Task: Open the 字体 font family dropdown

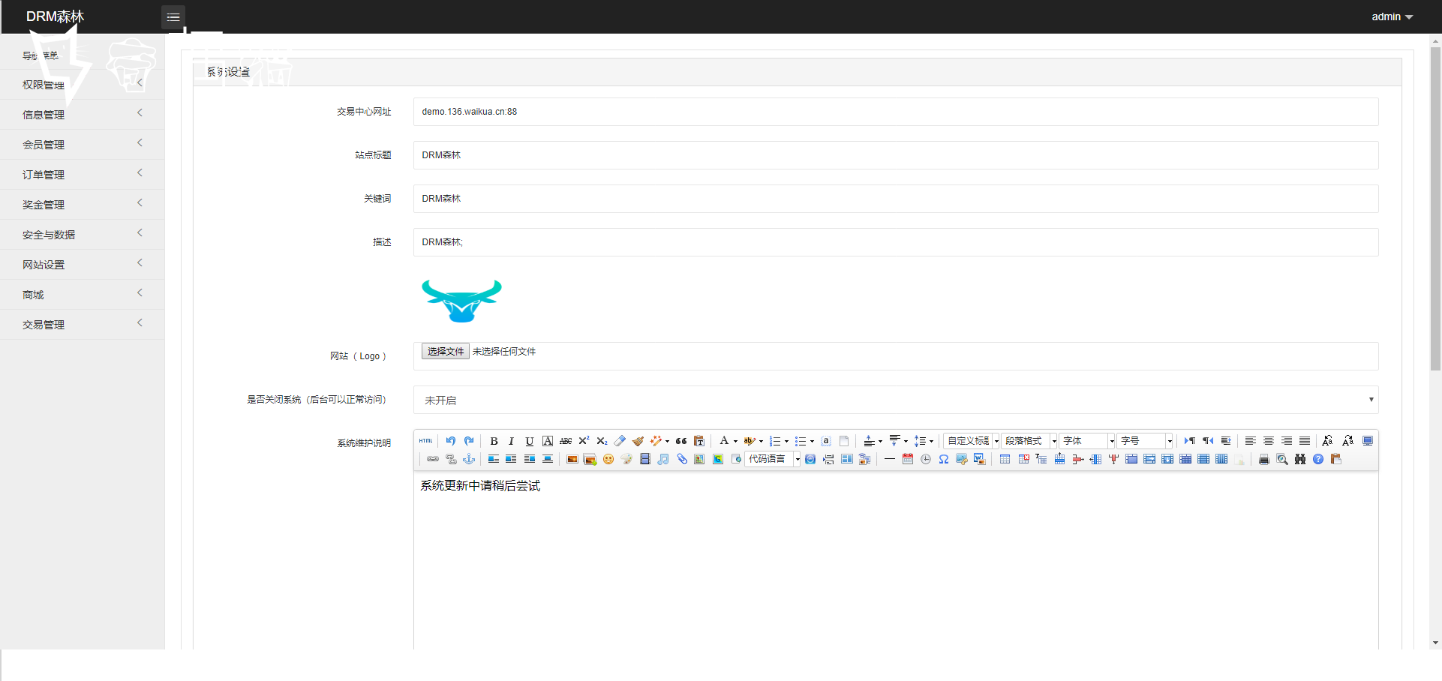Action: (1086, 441)
